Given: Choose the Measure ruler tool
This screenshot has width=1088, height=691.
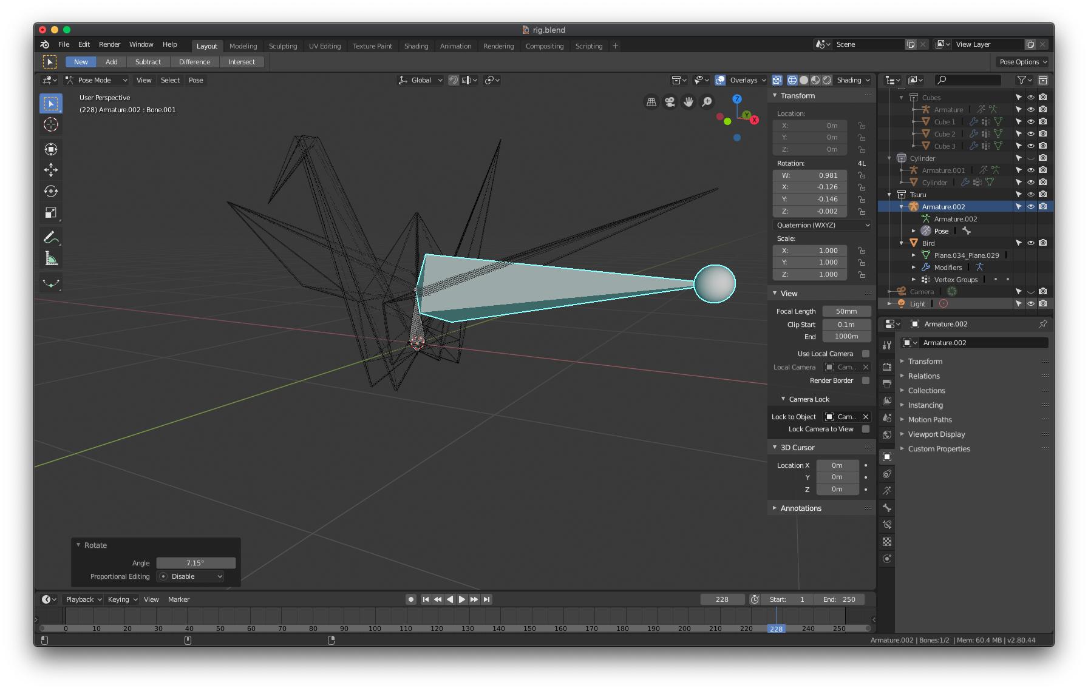Looking at the screenshot, I should click(51, 259).
